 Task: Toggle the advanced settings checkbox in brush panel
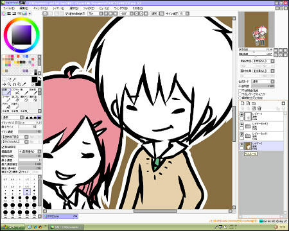[x=3, y=147]
